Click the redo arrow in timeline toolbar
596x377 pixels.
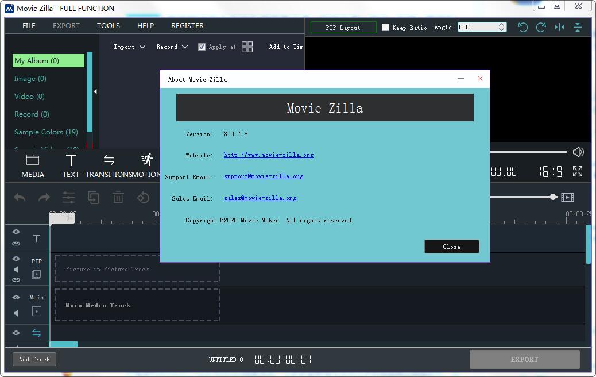[x=44, y=198]
